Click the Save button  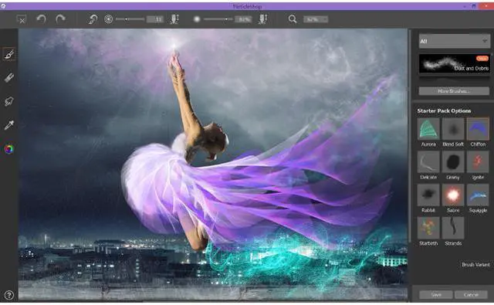click(x=436, y=295)
